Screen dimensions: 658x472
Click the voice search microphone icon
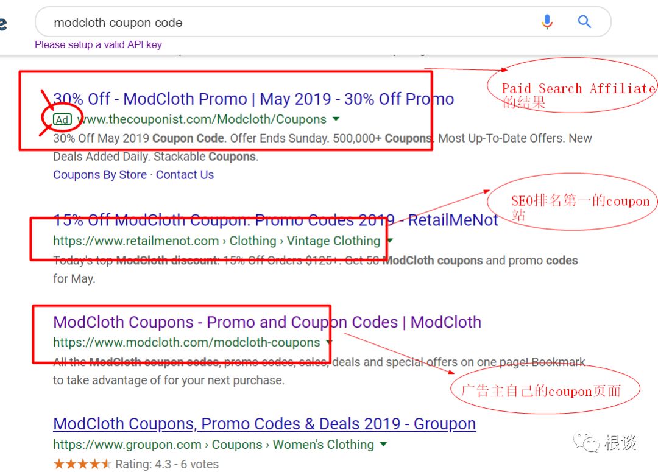[547, 23]
